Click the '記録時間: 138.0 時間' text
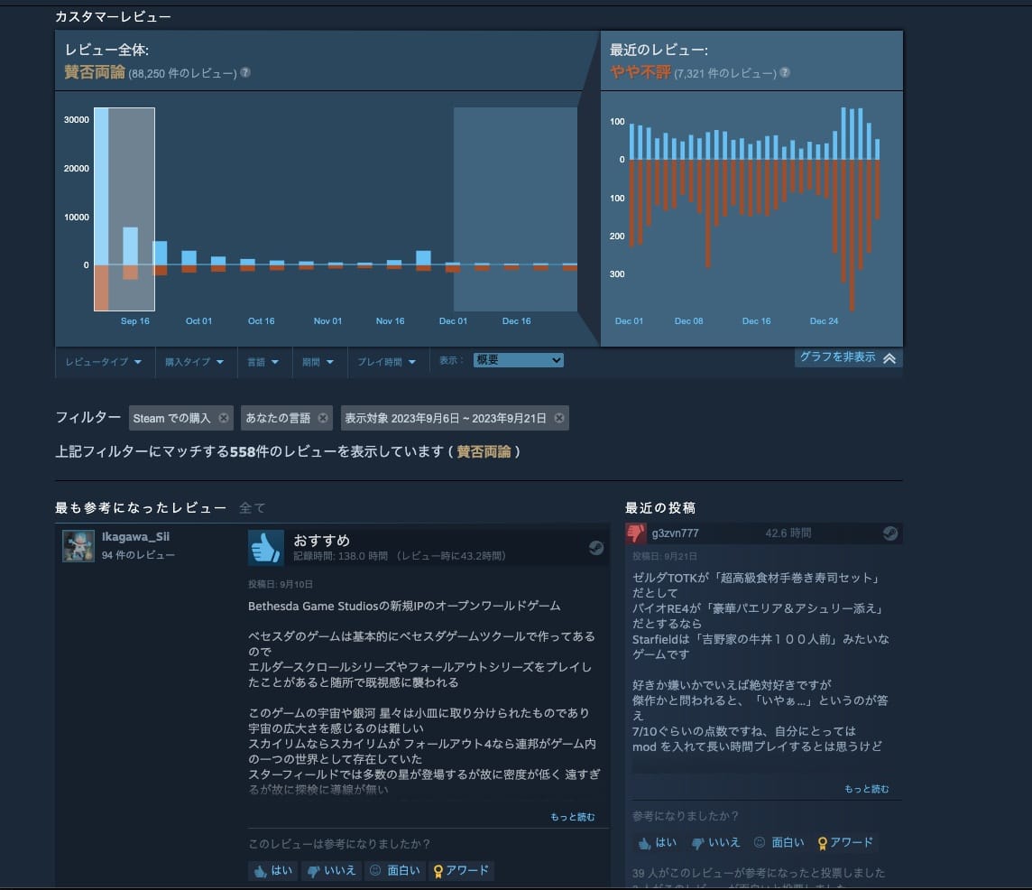The image size is (1032, 890). [x=340, y=556]
